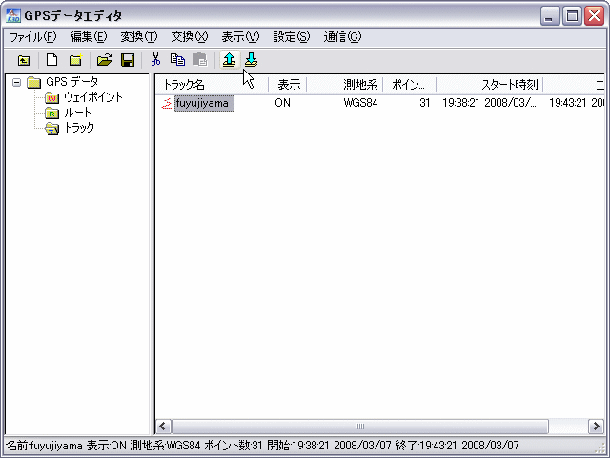Viewport: 610px width, 458px height.
Task: Select ルート in the tree
Action: [77, 113]
